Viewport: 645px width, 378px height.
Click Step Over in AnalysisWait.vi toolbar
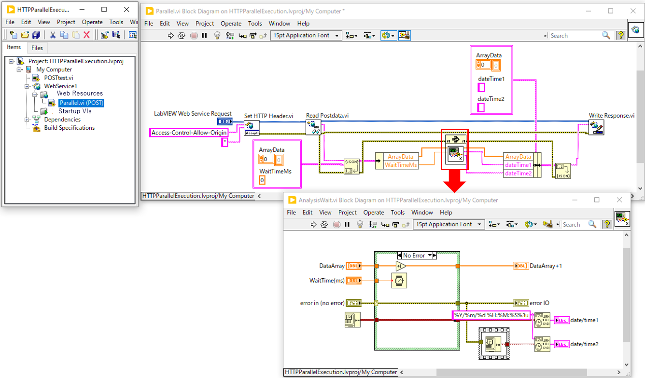[395, 224]
